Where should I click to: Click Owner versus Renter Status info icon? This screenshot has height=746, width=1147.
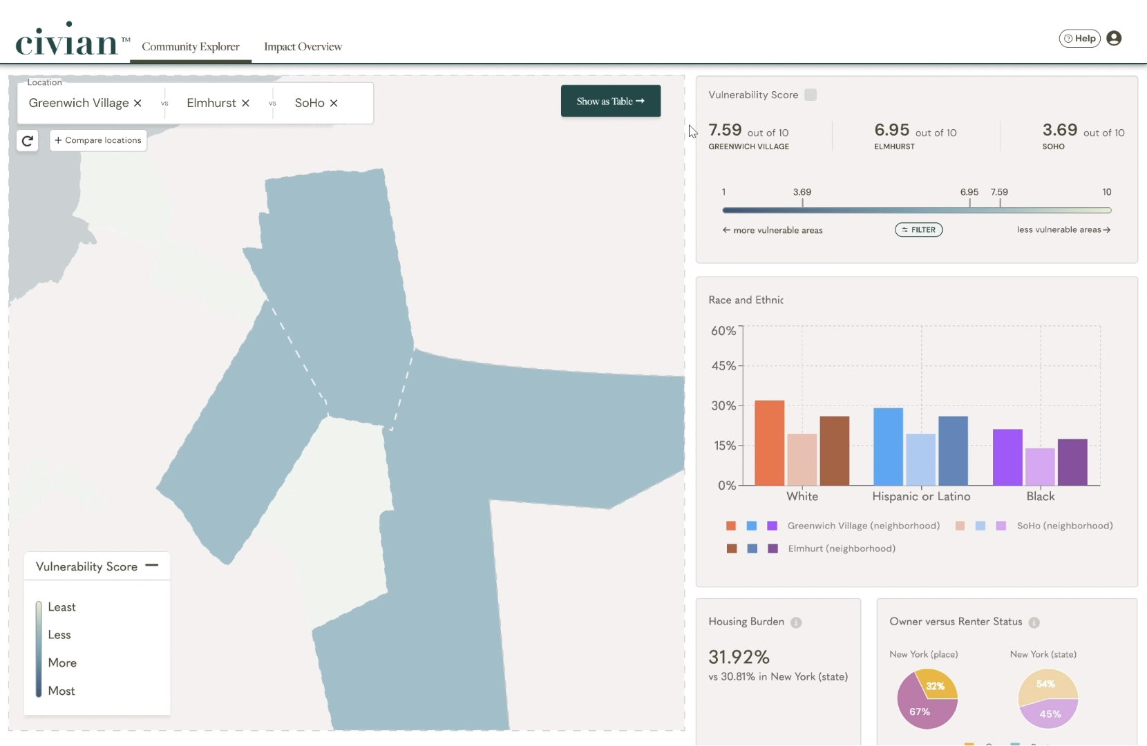pyautogui.click(x=1034, y=622)
